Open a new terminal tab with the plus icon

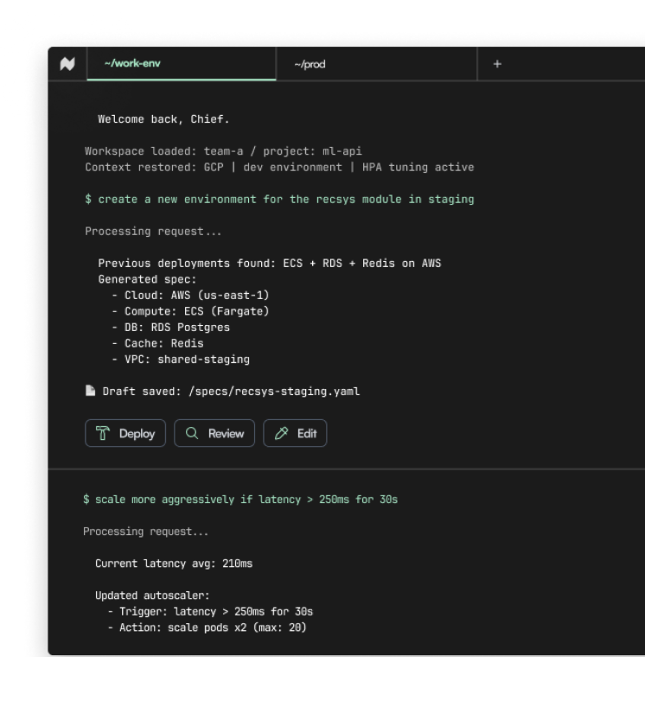click(497, 63)
